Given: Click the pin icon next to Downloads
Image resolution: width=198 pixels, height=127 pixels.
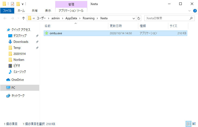Looking at the screenshot, I should (37, 42).
